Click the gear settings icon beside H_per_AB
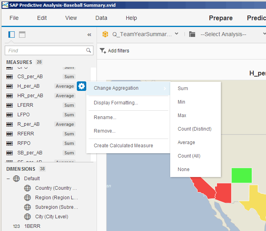The width and height of the screenshot is (266, 231). click(82, 86)
